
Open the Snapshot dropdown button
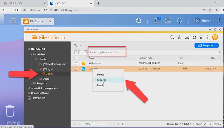[x=206, y=45]
